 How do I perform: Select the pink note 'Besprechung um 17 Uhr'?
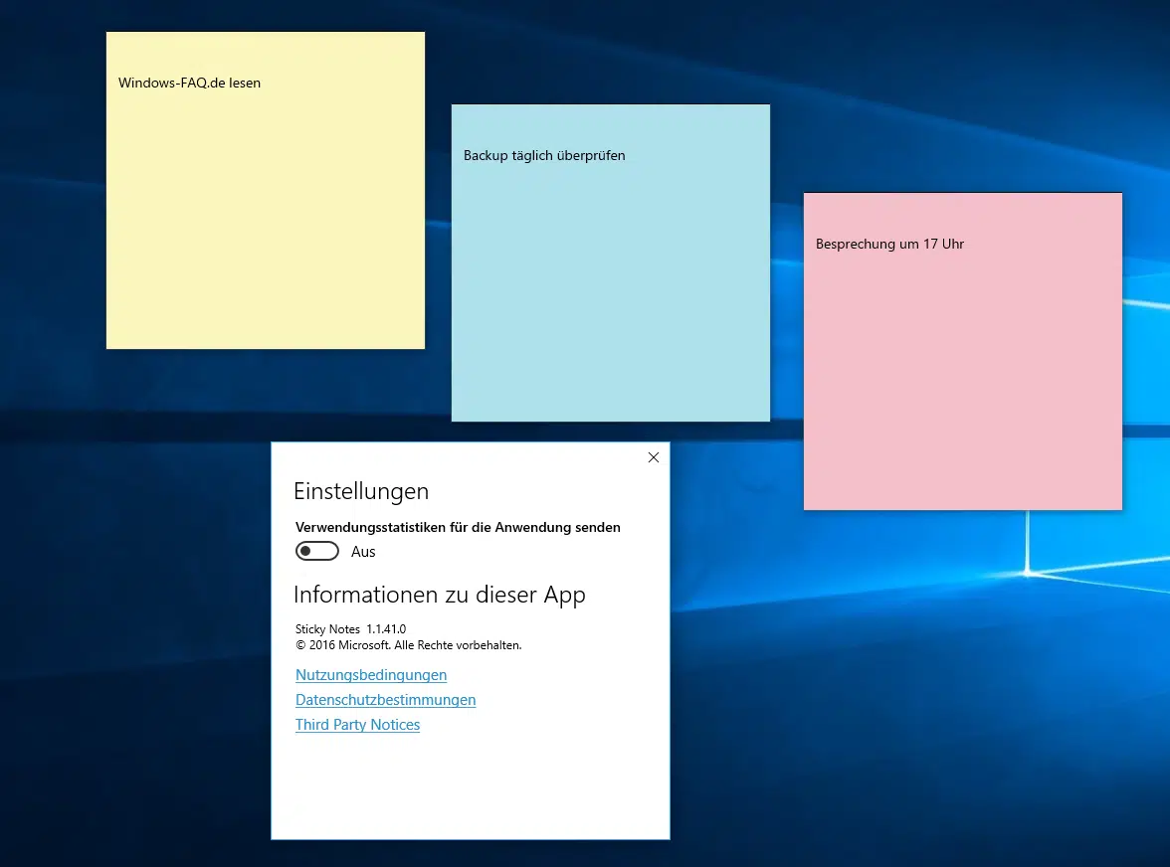coord(963,351)
